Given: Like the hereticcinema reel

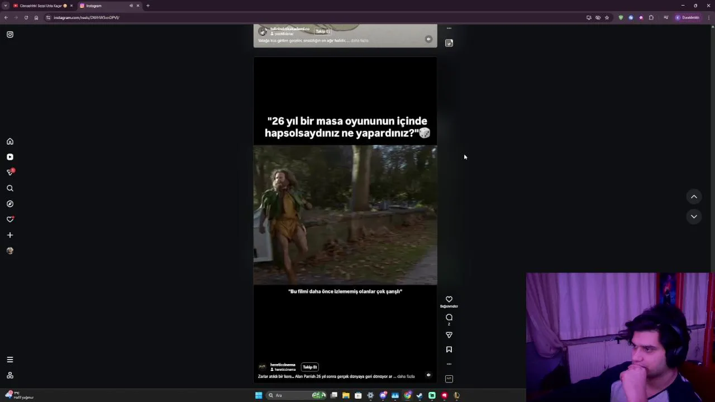Looking at the screenshot, I should (x=449, y=300).
